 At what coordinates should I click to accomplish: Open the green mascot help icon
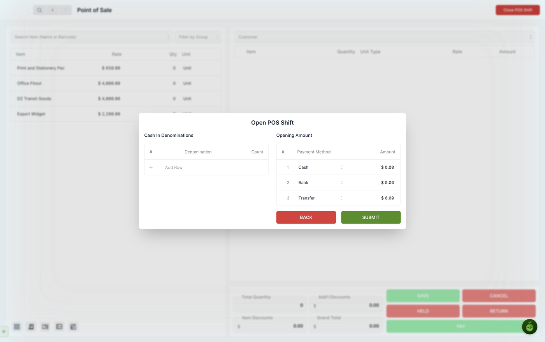(529, 327)
